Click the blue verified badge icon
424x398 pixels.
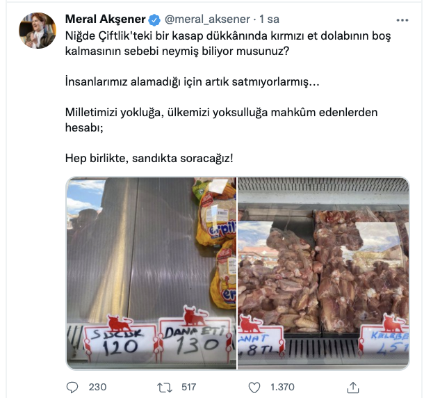coord(154,19)
